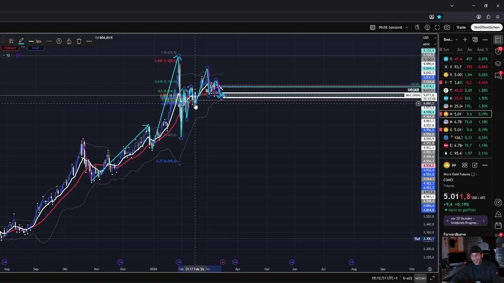Screen dimensions: 504x283
Task: Toggle browser bookmark star
Action: coord(439,17)
